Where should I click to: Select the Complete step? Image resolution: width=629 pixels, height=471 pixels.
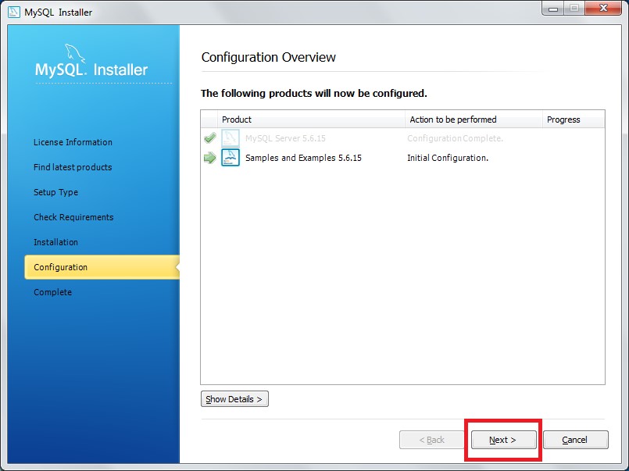[52, 292]
